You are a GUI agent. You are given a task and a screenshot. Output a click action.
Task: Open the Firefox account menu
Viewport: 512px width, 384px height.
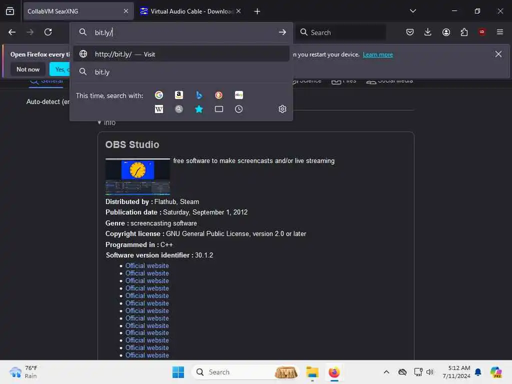tap(446, 32)
